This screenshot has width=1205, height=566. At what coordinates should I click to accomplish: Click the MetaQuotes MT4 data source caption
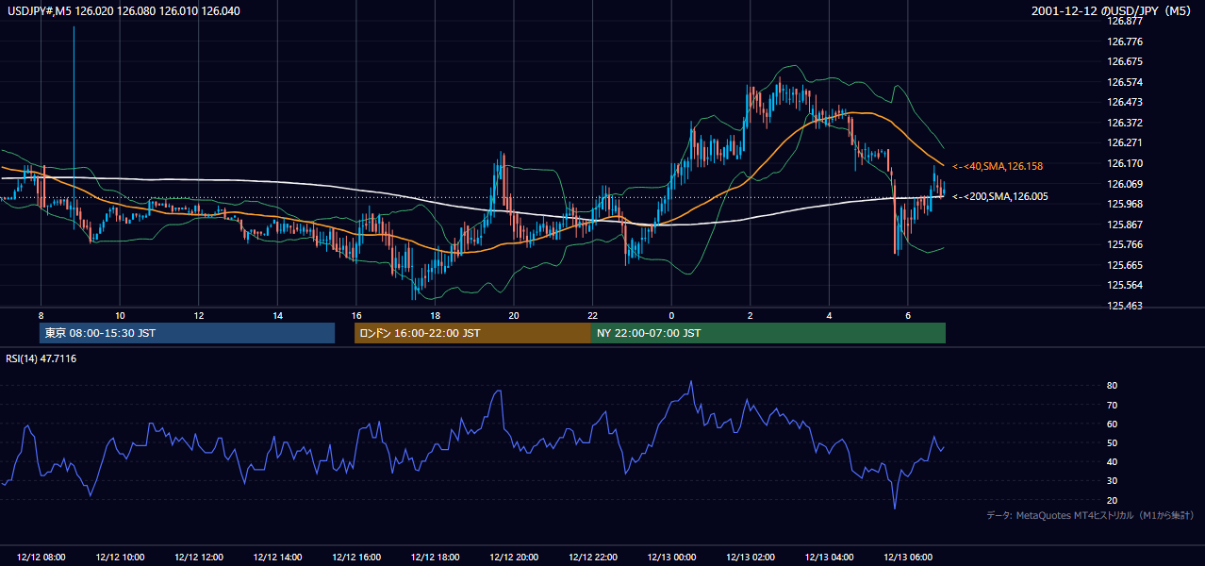coord(1090,515)
